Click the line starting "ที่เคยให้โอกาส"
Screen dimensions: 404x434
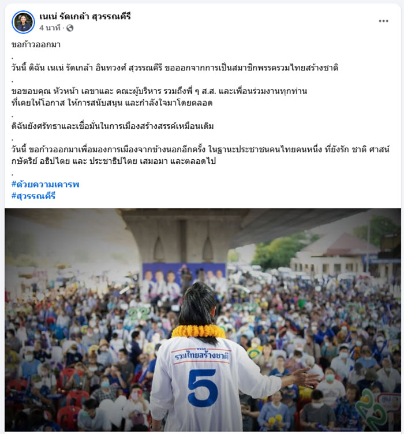[112, 103]
